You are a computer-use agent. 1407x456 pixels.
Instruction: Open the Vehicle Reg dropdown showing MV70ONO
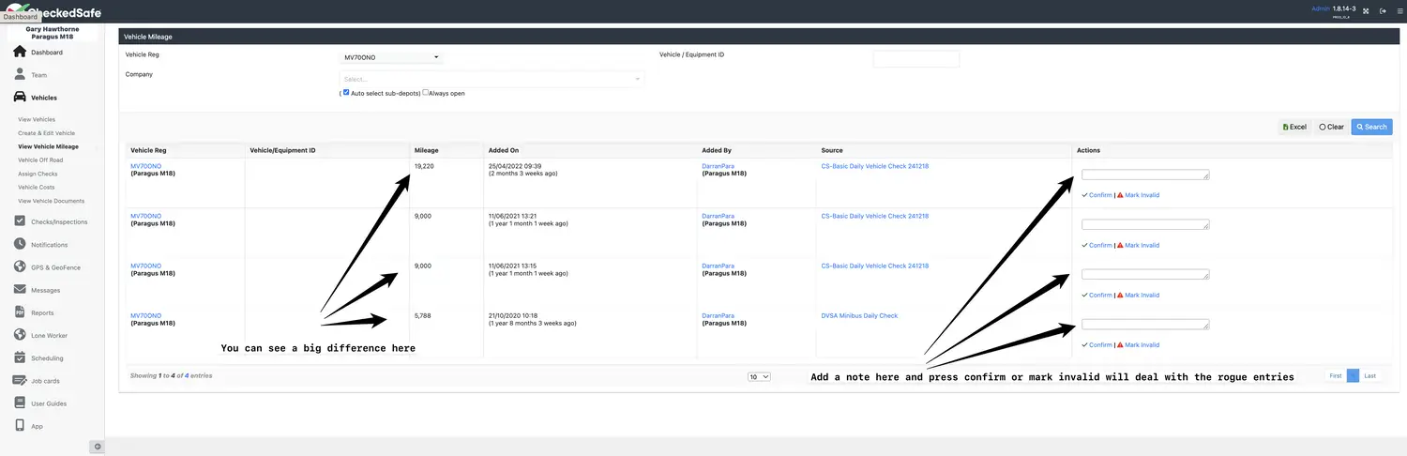(391, 58)
